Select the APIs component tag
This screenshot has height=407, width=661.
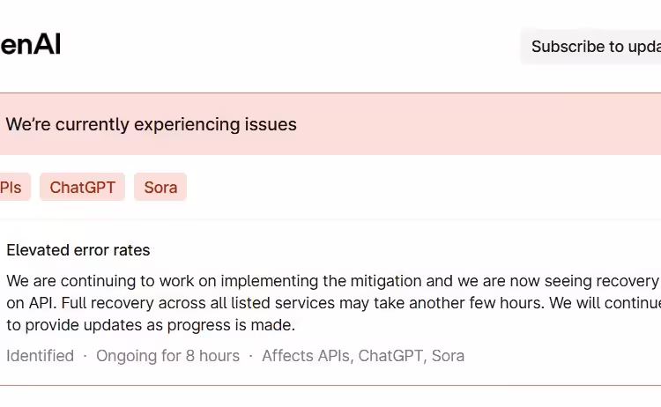pyautogui.click(x=15, y=187)
